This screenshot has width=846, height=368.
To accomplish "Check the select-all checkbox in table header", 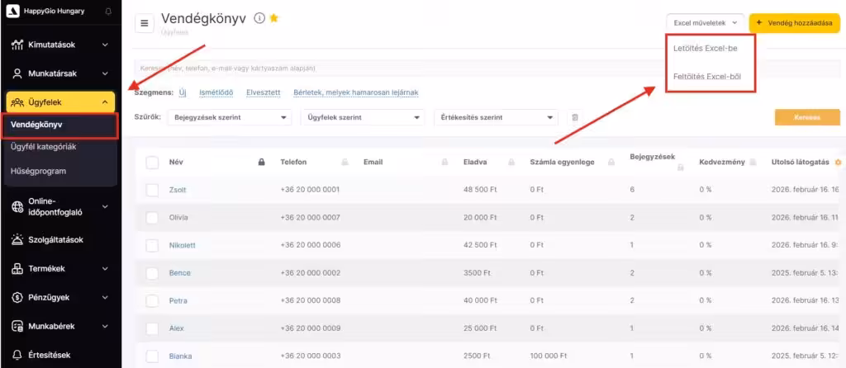I will 152,163.
